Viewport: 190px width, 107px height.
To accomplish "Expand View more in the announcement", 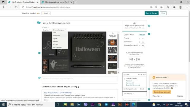I will [157, 96].
